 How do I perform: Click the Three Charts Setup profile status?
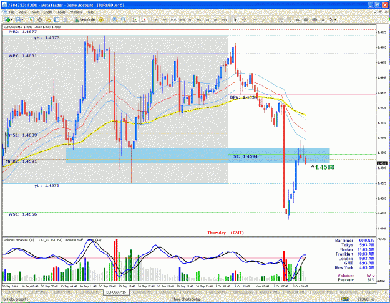187,299
